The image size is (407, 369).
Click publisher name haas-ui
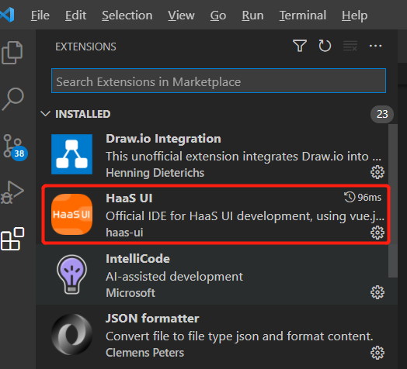click(x=124, y=233)
